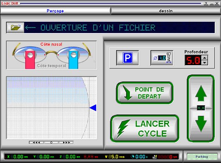Screen dimensions: 221x163
Task: Minimize the Logic Drill window
Action: (212, 3)
